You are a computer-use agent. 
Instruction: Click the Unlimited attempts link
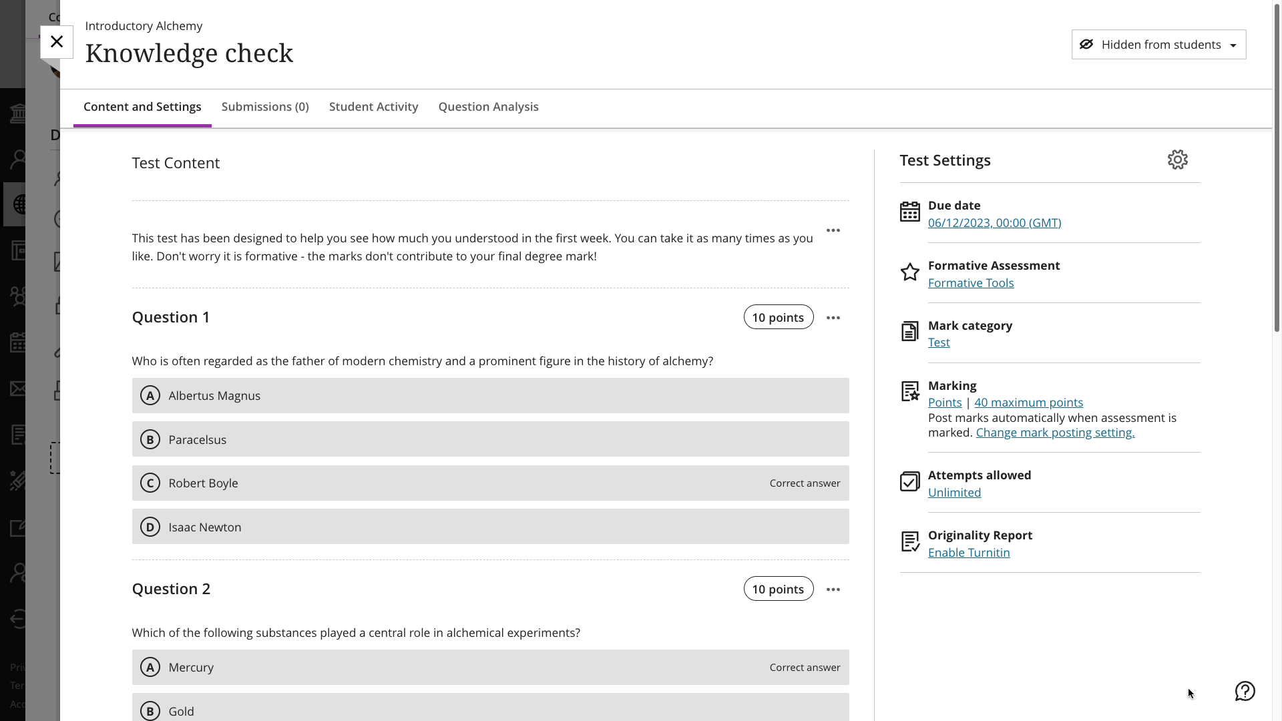(954, 492)
